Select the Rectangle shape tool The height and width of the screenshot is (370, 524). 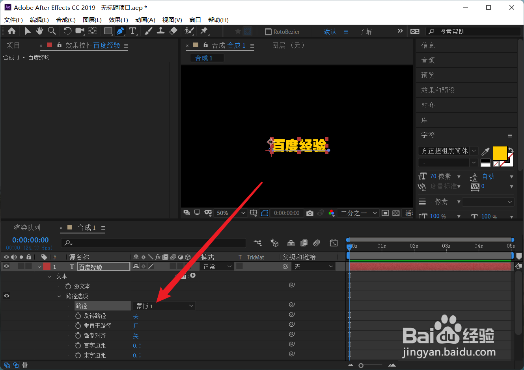coord(108,31)
